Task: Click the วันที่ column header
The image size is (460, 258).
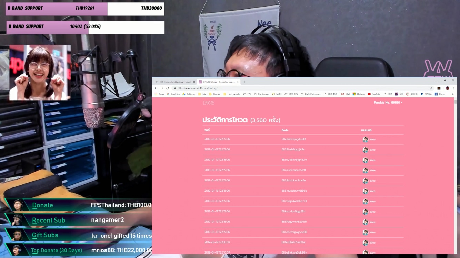Action: point(207,130)
